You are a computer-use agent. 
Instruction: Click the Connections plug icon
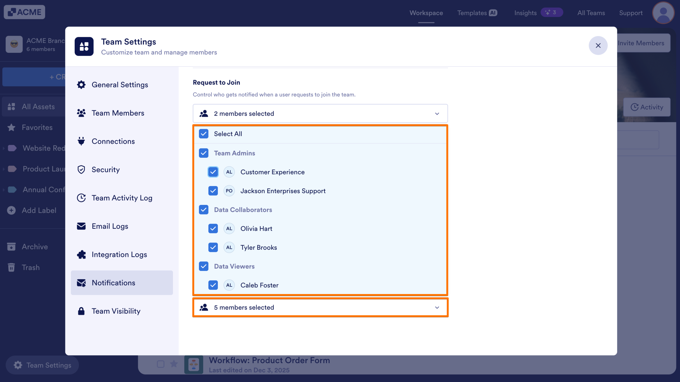81,141
